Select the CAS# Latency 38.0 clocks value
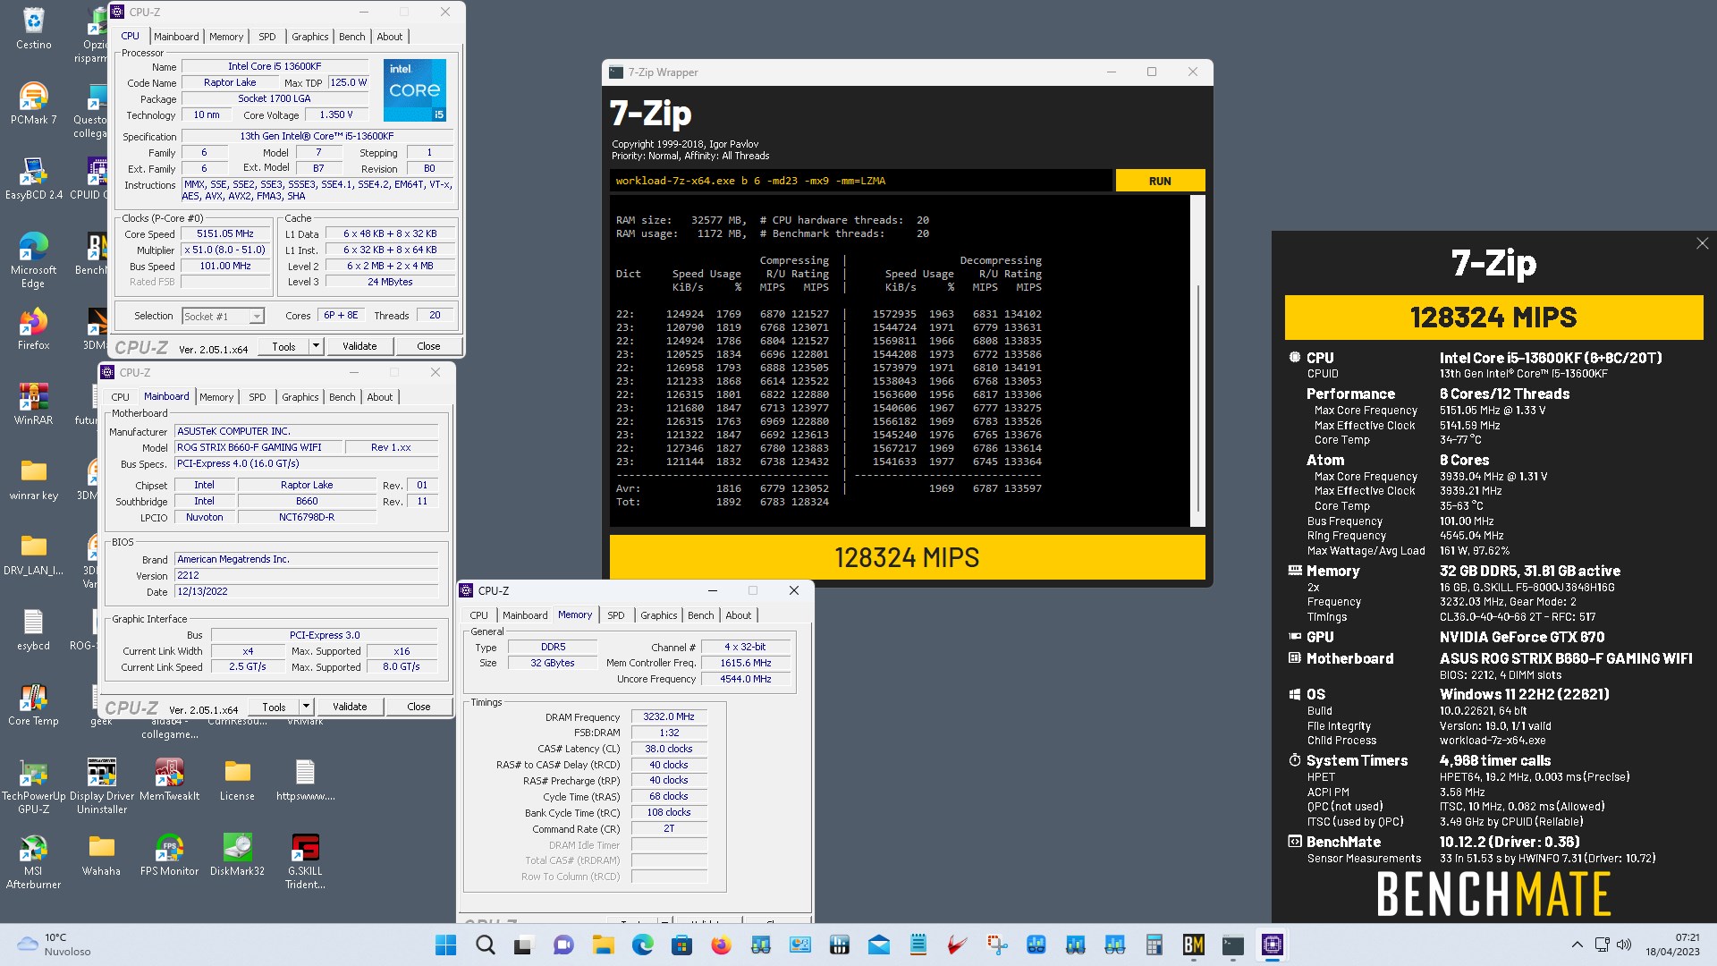 point(669,749)
